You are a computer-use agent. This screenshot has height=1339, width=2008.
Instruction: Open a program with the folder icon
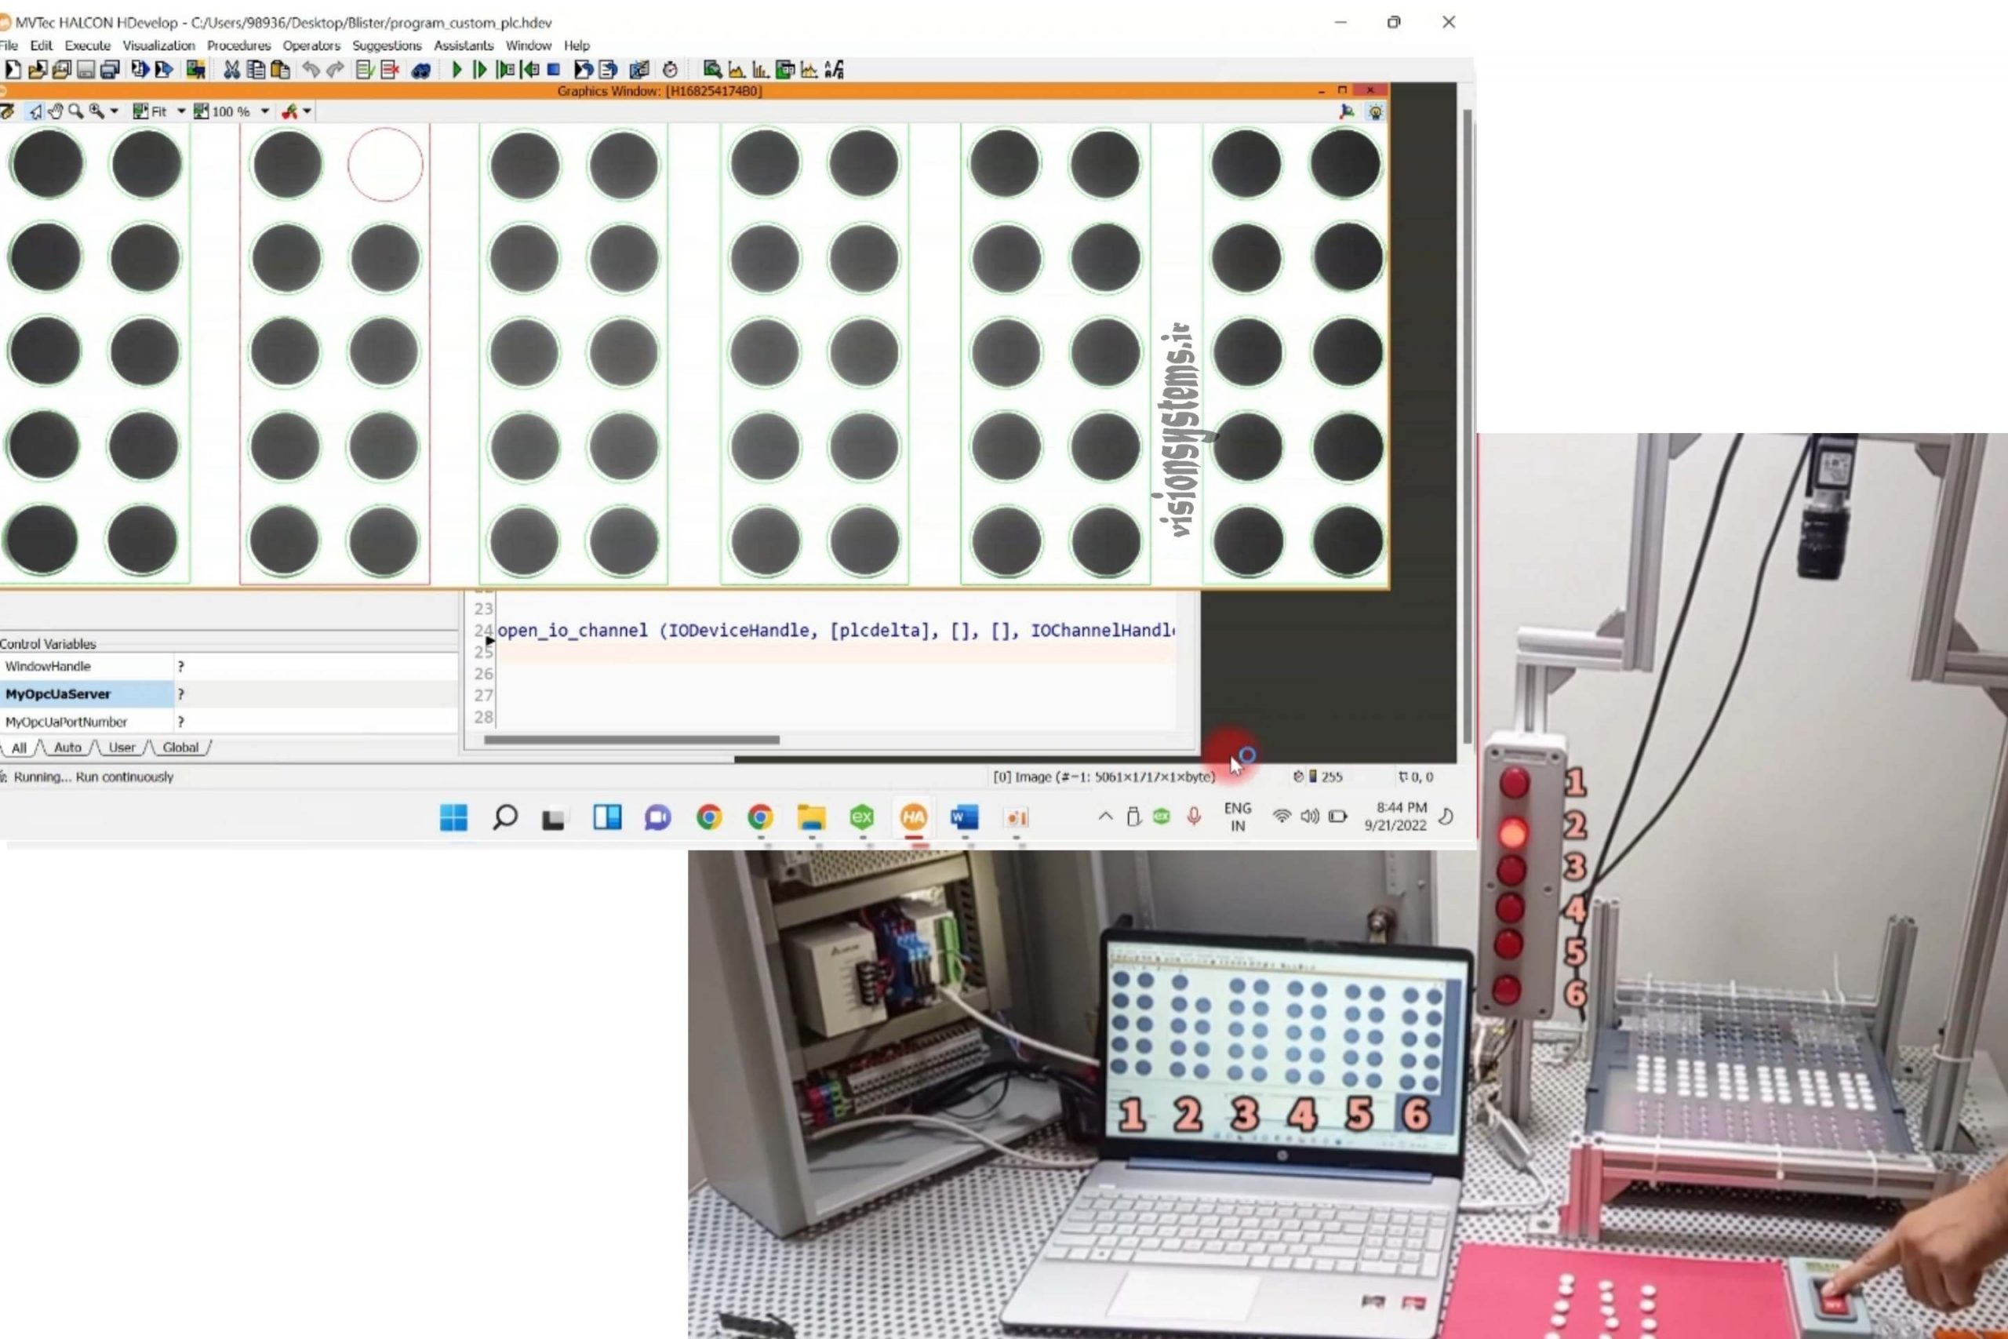37,70
